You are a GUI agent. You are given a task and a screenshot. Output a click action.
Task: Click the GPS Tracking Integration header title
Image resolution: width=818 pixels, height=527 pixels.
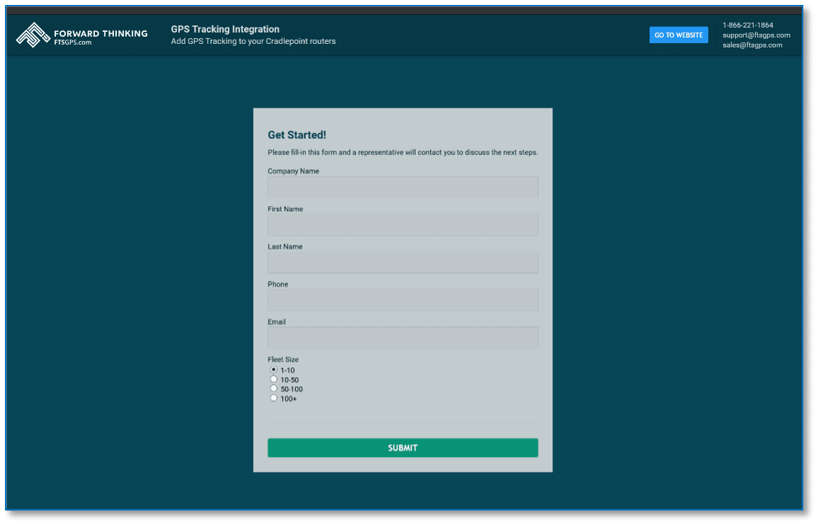225,29
